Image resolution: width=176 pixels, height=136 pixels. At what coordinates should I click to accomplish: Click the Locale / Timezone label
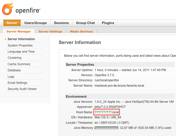tap(79, 123)
